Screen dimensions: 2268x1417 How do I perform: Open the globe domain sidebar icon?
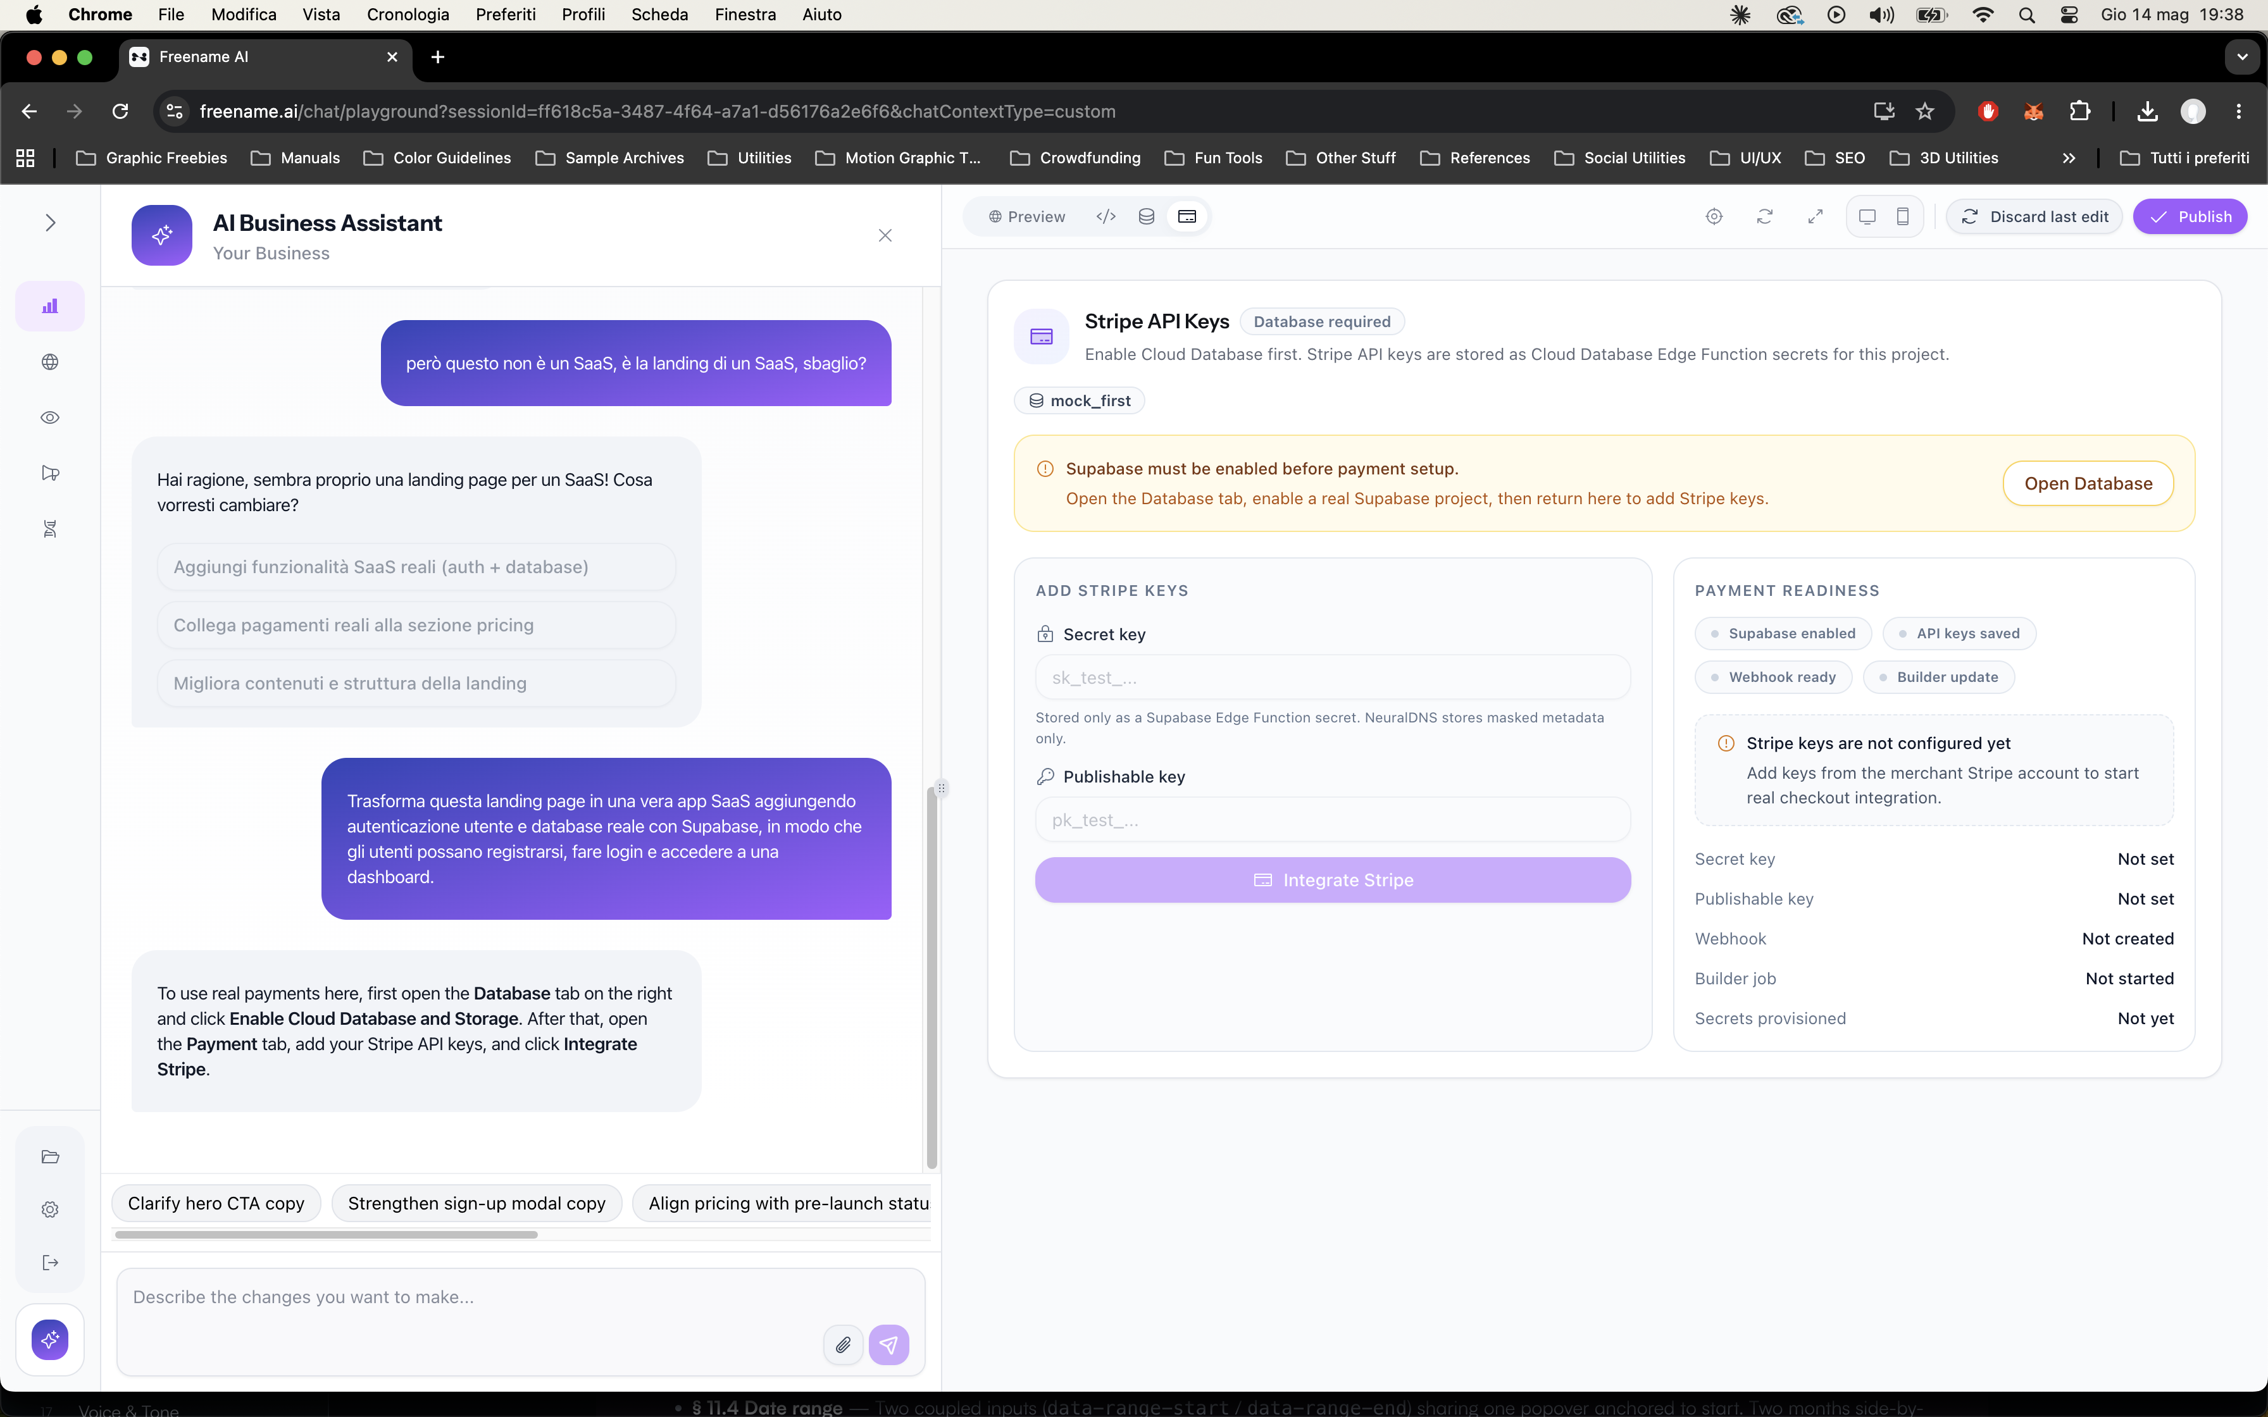49,362
